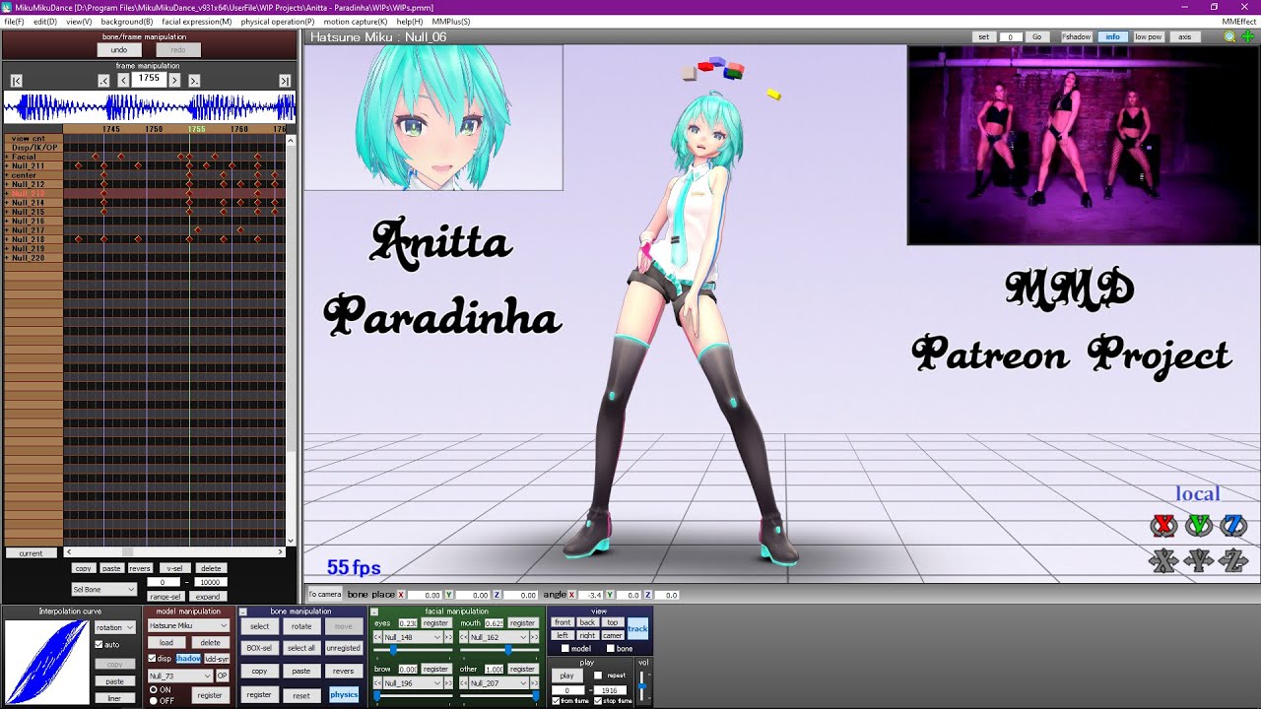The height and width of the screenshot is (709, 1261).
Task: Click the green move-view arrows icon
Action: tap(1247, 36)
